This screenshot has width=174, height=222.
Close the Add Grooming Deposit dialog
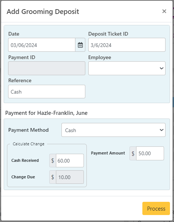pos(164,11)
